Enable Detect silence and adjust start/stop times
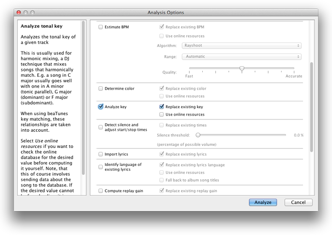Image resolution: width=332 pixels, height=235 pixels. click(x=100, y=127)
